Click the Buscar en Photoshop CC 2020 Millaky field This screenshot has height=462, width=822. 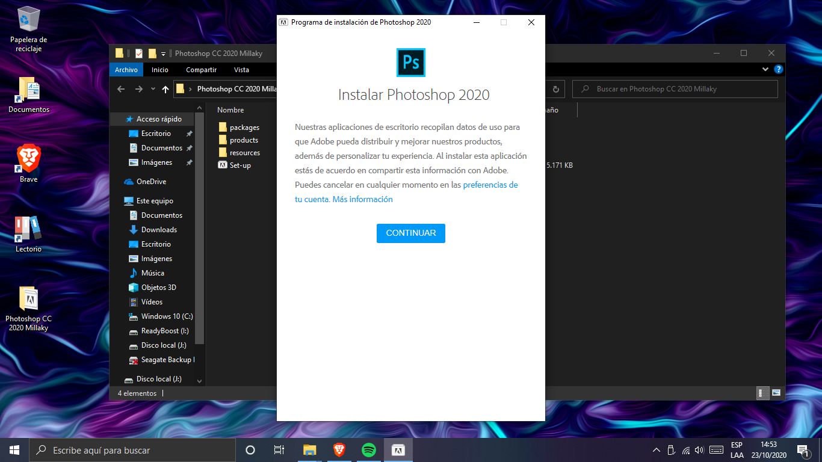pyautogui.click(x=675, y=89)
